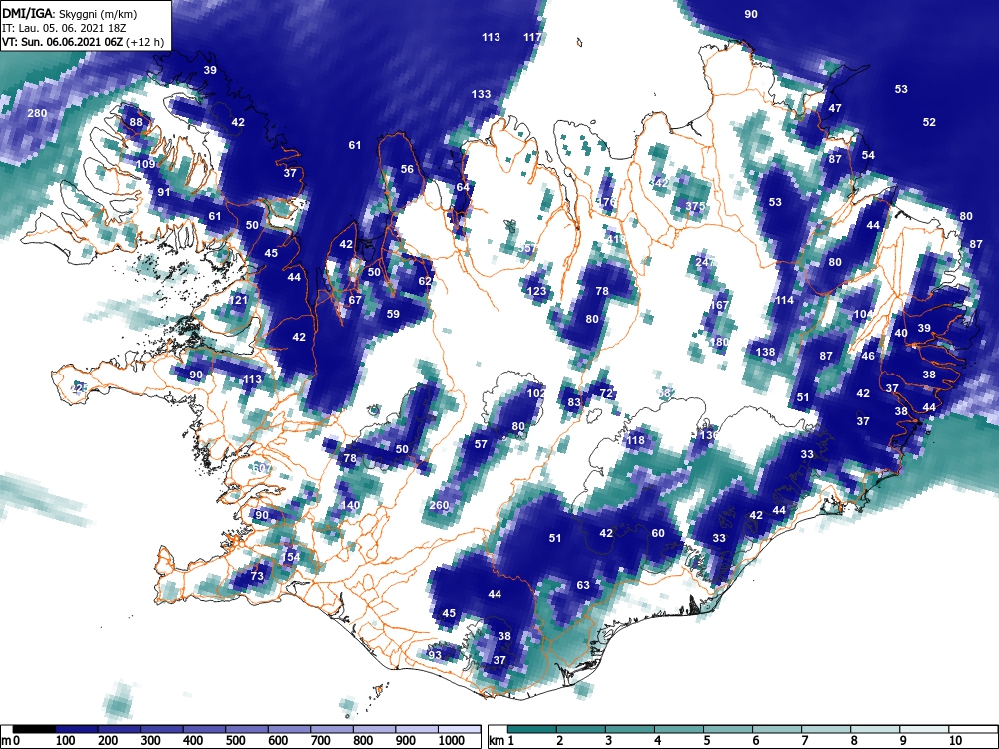
Task: Click the visibility value '54' in the northeast
Action: tap(868, 155)
